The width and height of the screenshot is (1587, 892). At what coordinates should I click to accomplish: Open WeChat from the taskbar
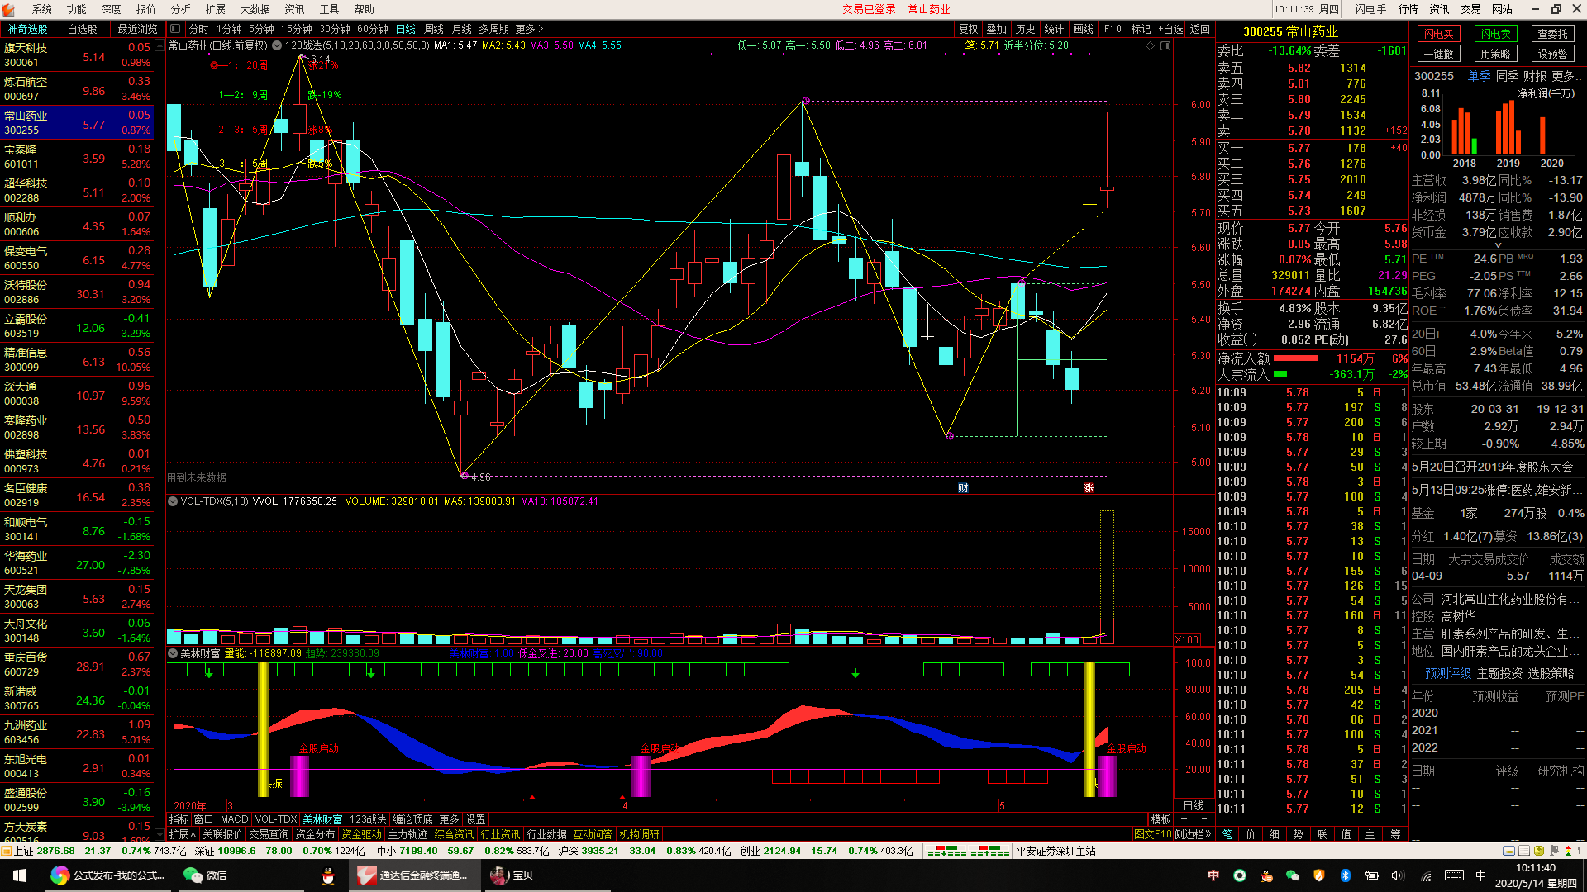click(x=205, y=875)
